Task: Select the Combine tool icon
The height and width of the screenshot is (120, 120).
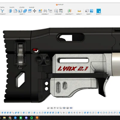Action: [25, 11]
